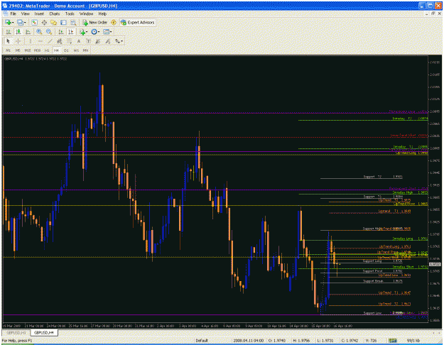The height and width of the screenshot is (345, 444).
Task: Select the Trendline drawing tool
Action: click(50, 41)
